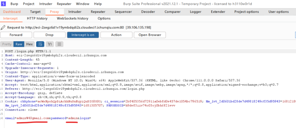
Task: Click the Content-Type header line
Action: click(50, 76)
